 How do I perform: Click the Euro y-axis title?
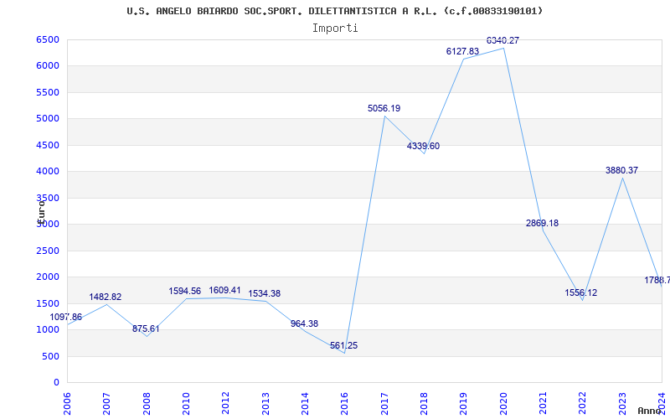tap(39, 209)
